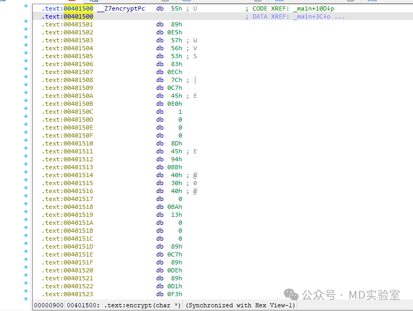The height and width of the screenshot is (311, 413).
Task: Click the address .text:00401507
Action: pos(67,72)
